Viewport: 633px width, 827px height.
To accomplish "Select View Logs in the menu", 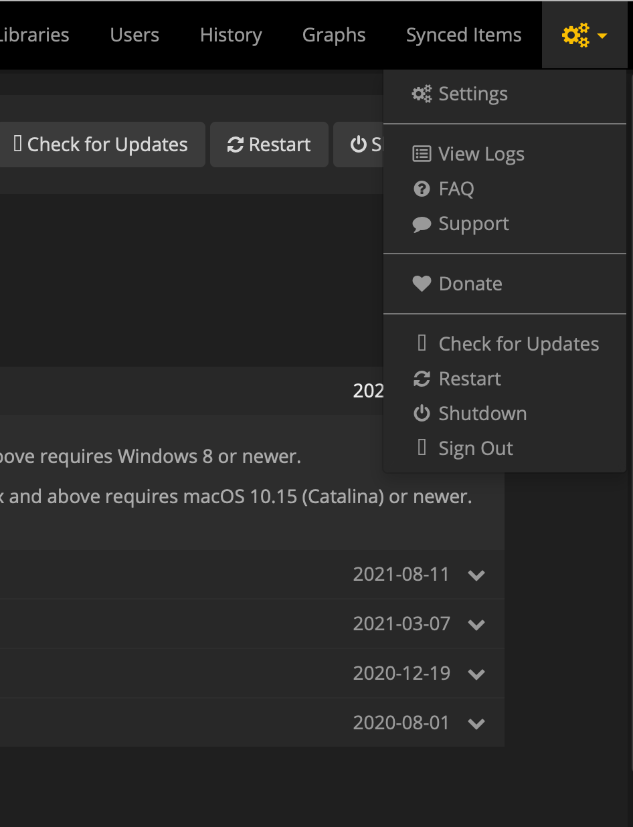I will (x=505, y=154).
